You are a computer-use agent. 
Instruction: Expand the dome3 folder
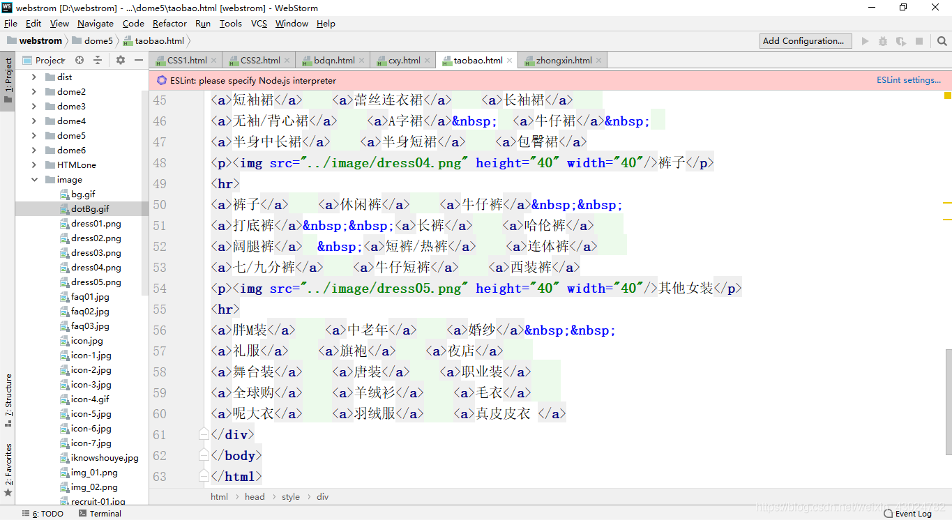34,107
